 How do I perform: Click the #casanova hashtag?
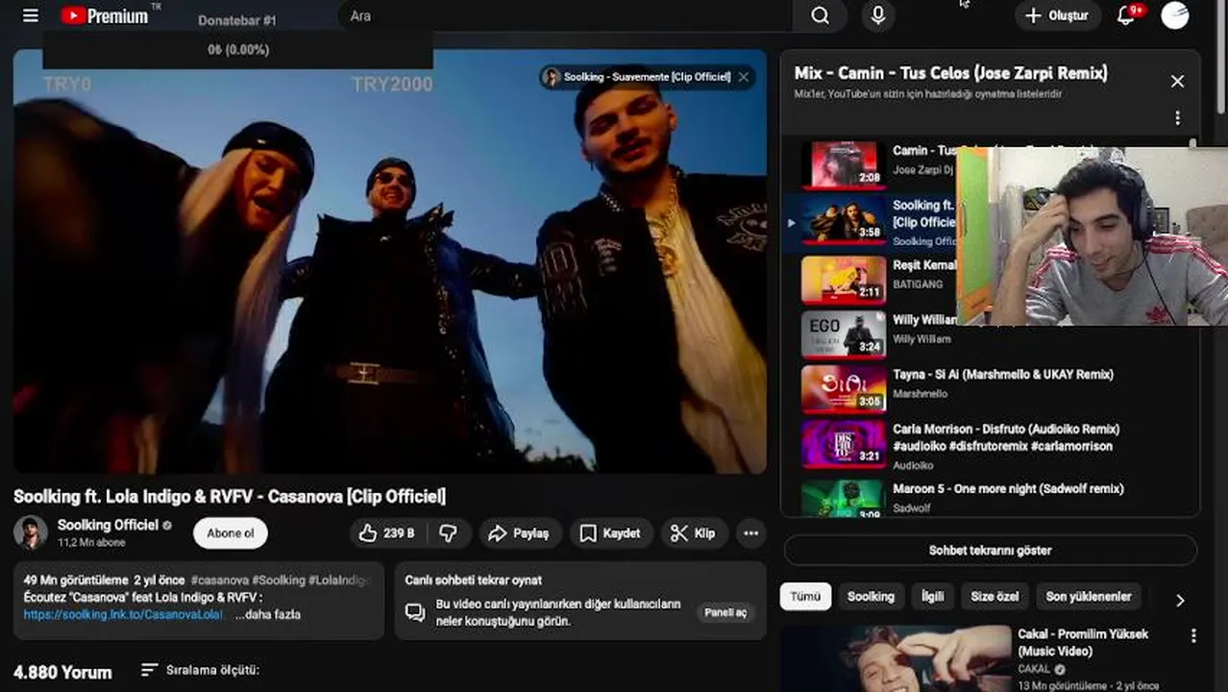click(x=220, y=581)
